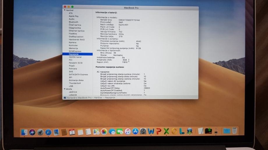Select SAS in sidebar
The image size is (268, 150).
pos(71,71)
